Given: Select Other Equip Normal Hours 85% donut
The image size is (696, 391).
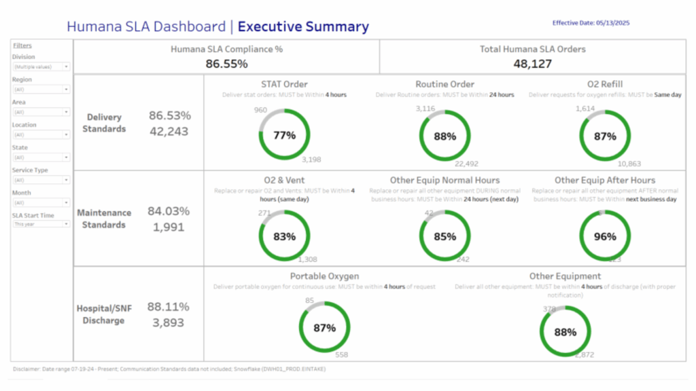Looking at the screenshot, I should click(445, 237).
